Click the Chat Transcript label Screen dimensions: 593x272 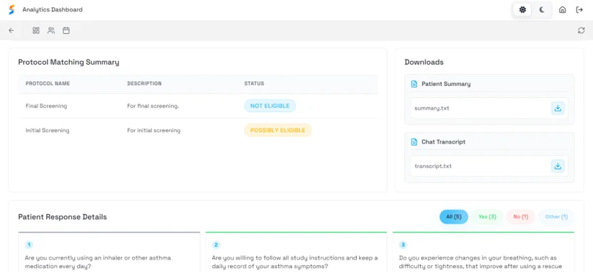tap(443, 142)
